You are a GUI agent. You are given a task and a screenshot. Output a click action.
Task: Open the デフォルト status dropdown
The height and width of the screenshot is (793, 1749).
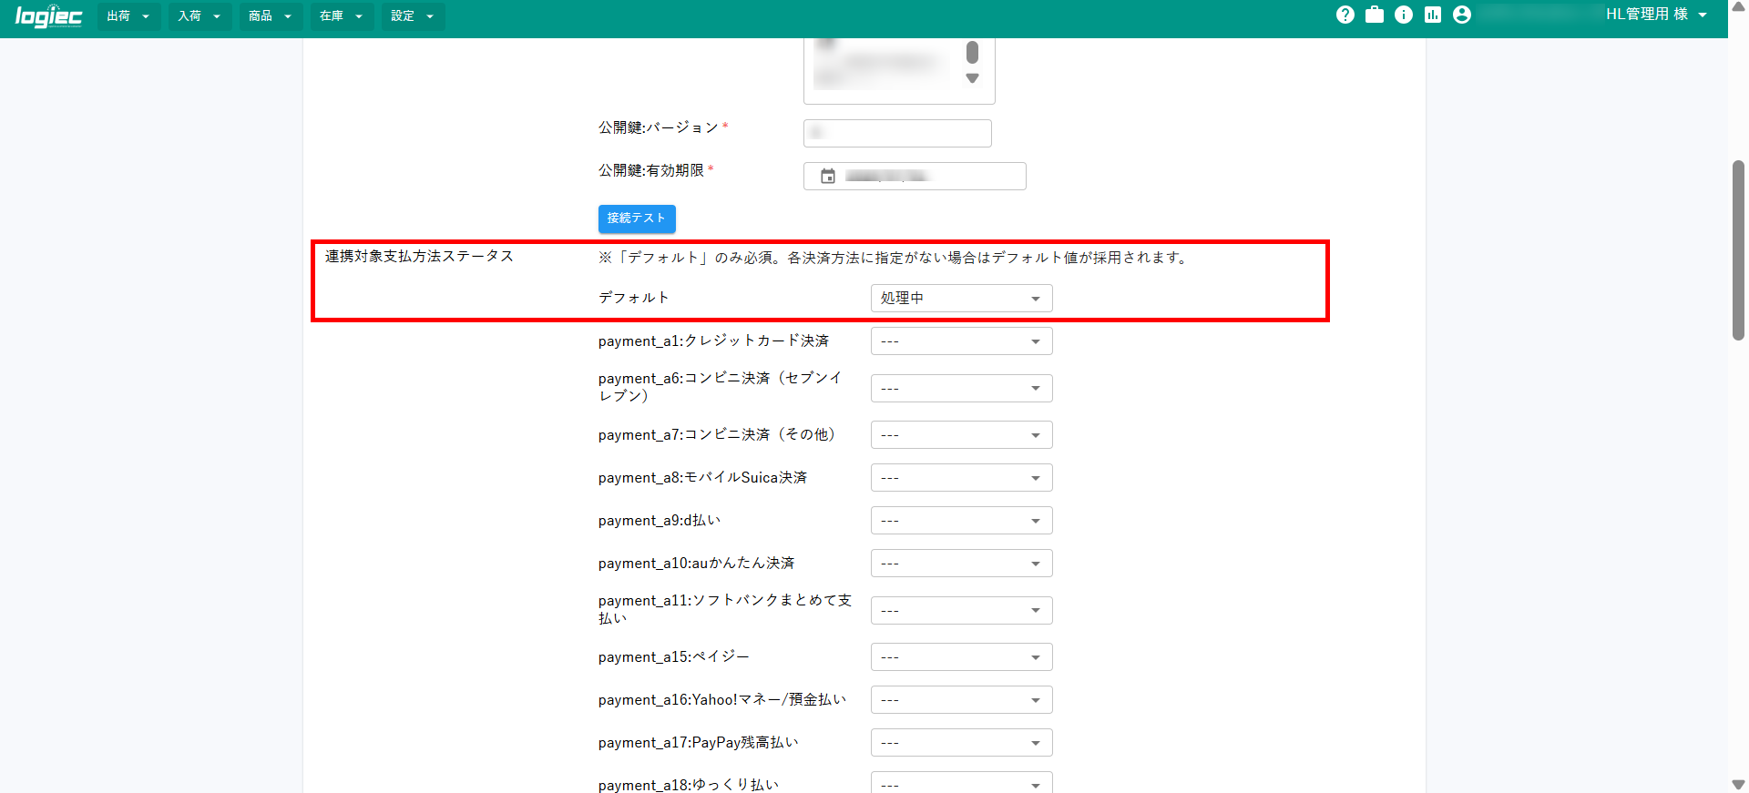[x=961, y=299]
